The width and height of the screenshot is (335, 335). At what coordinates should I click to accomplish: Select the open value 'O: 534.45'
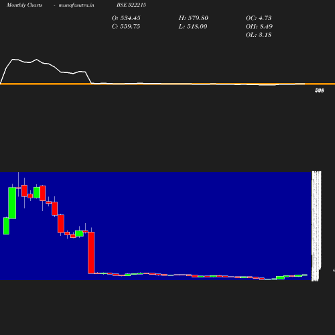(x=126, y=18)
